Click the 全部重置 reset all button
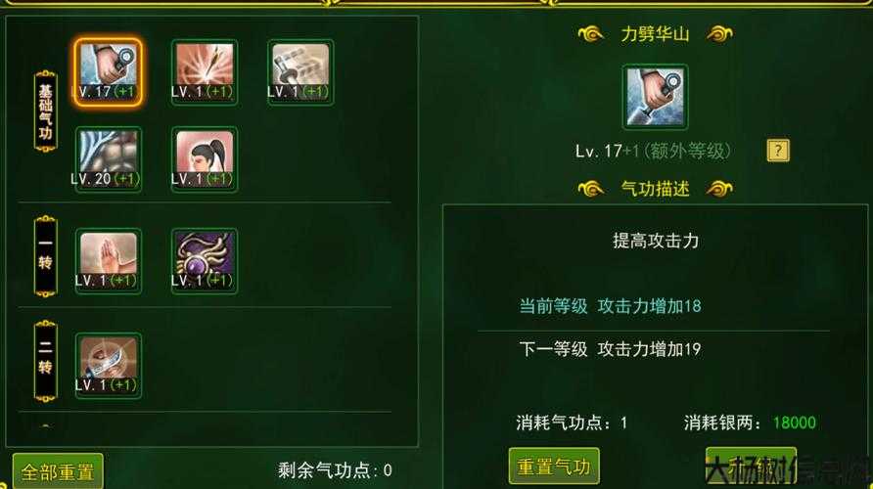Screen dimensions: 873x489 tap(58, 471)
